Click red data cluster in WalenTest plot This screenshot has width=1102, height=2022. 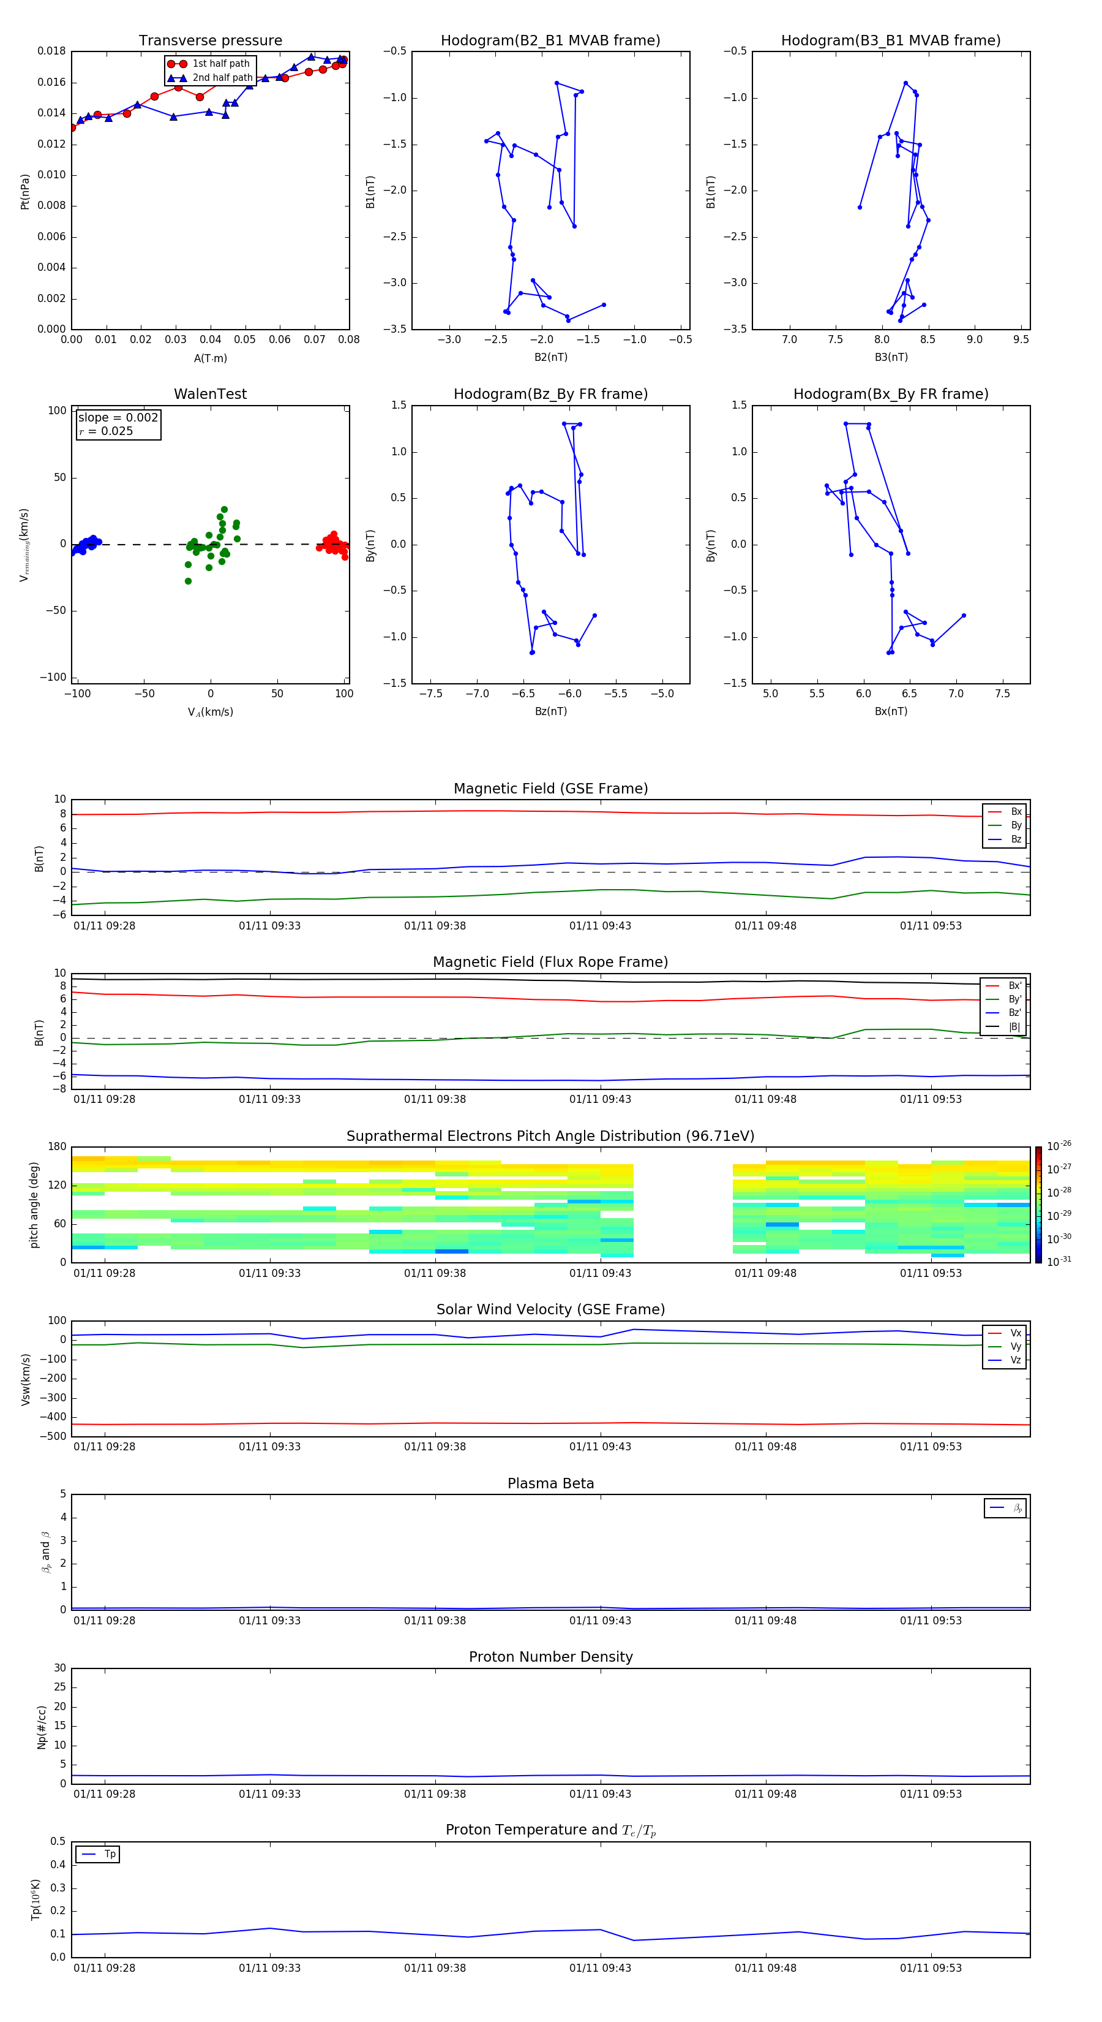[x=332, y=544]
